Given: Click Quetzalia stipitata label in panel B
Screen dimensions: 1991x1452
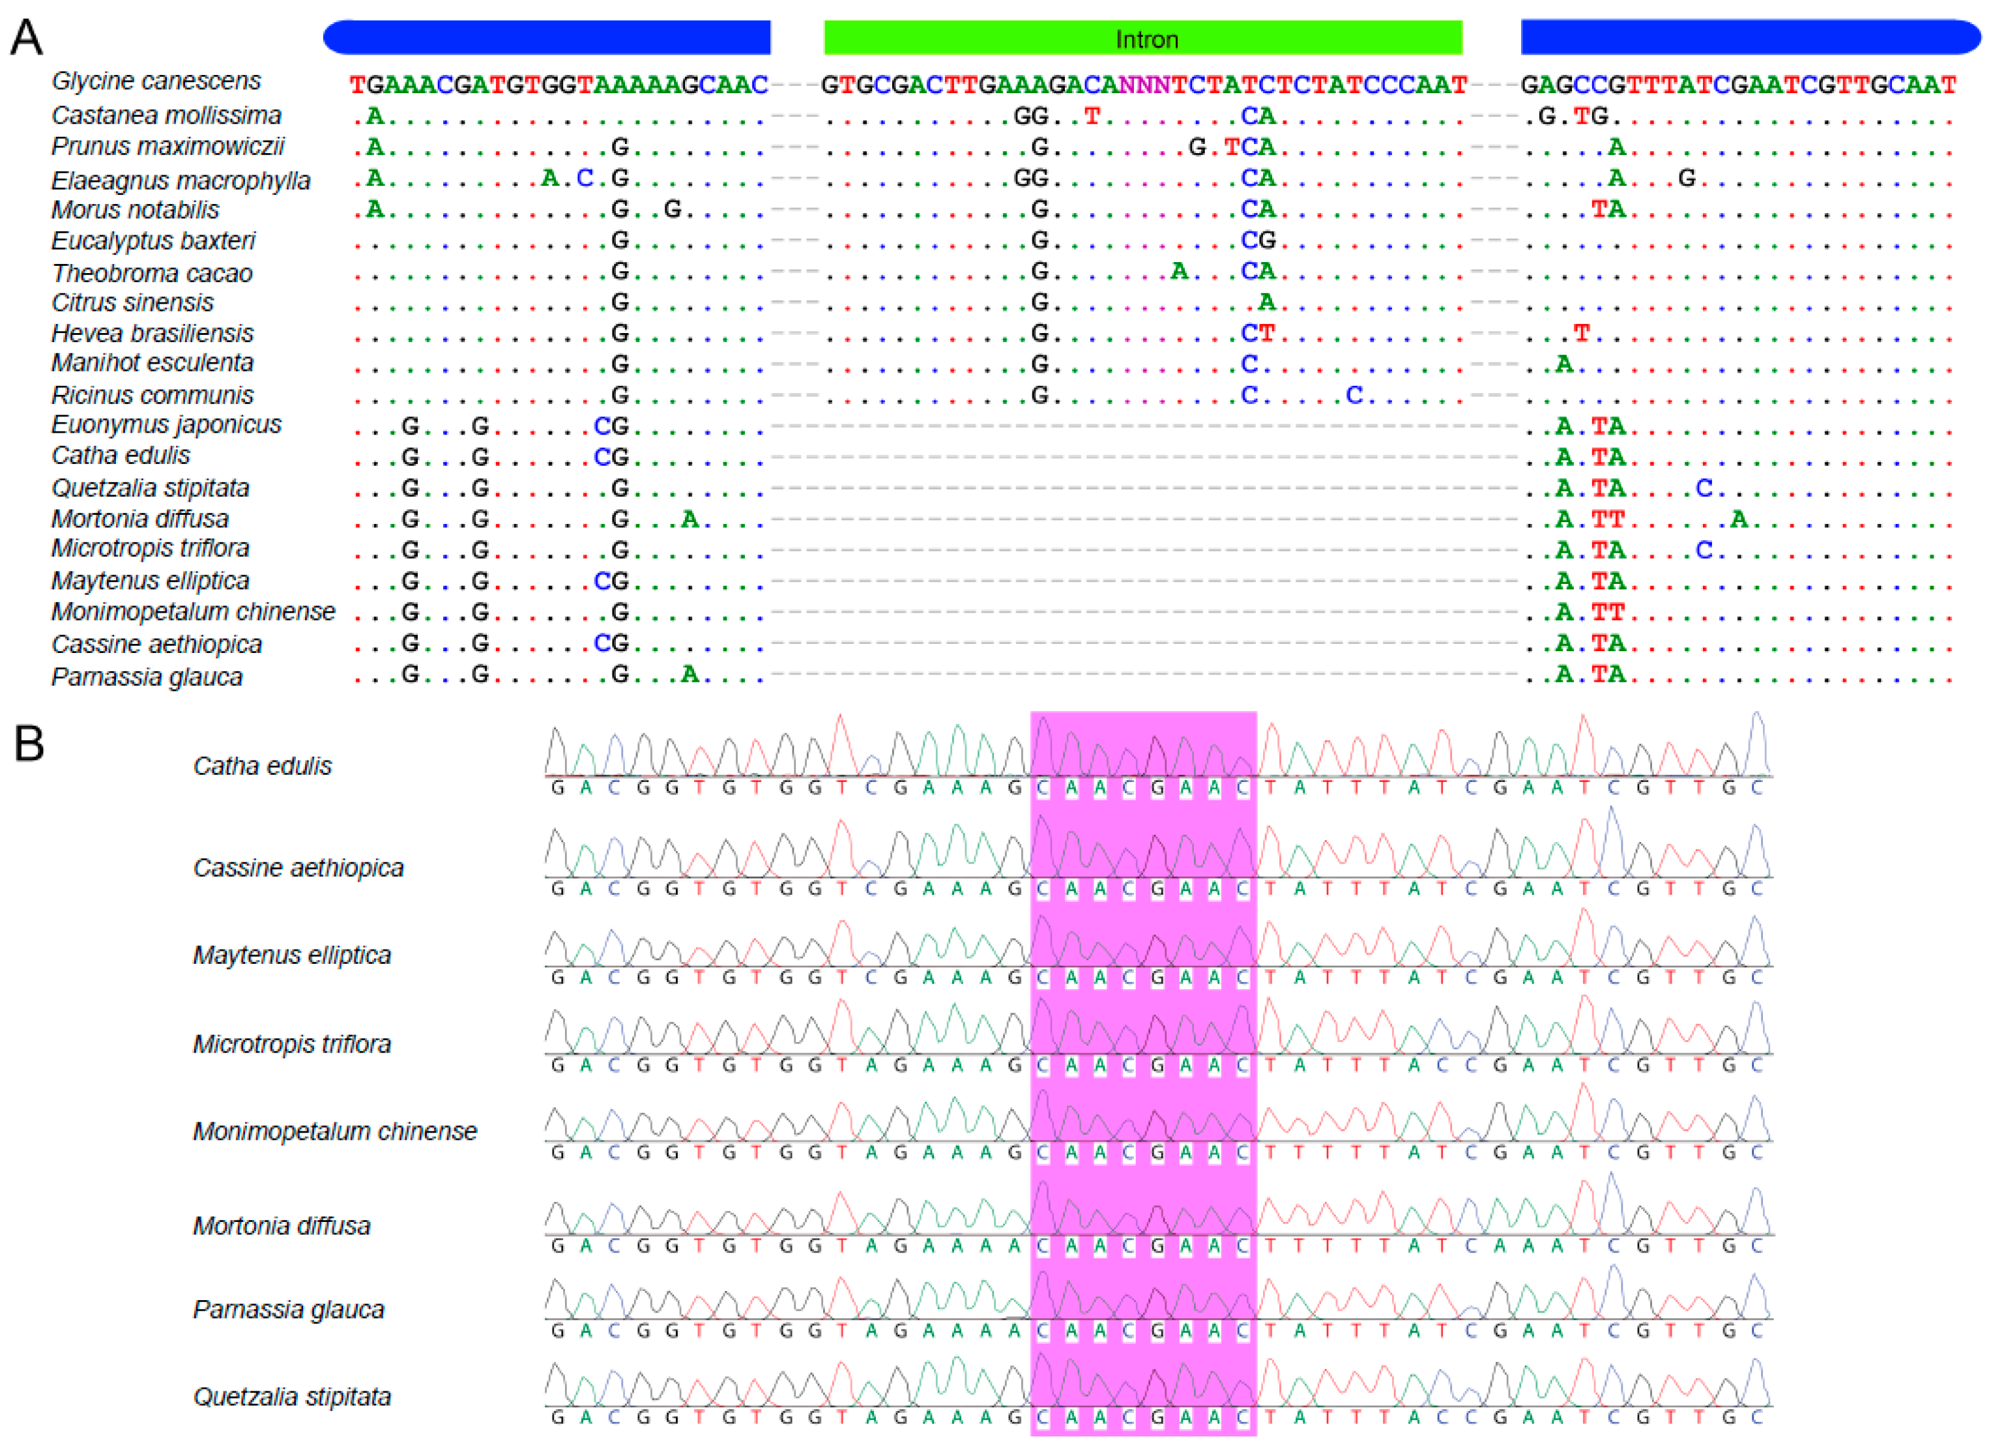Looking at the screenshot, I should (x=291, y=1397).
